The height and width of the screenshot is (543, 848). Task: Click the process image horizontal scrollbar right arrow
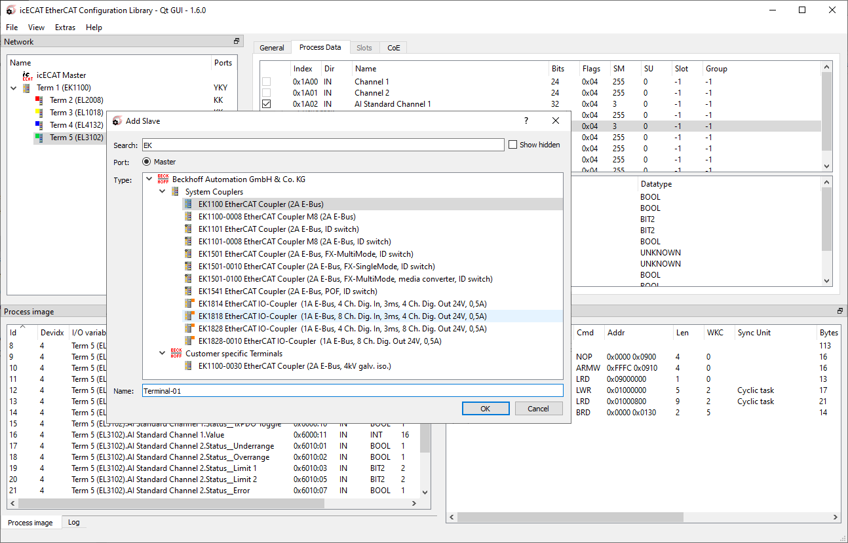click(414, 504)
